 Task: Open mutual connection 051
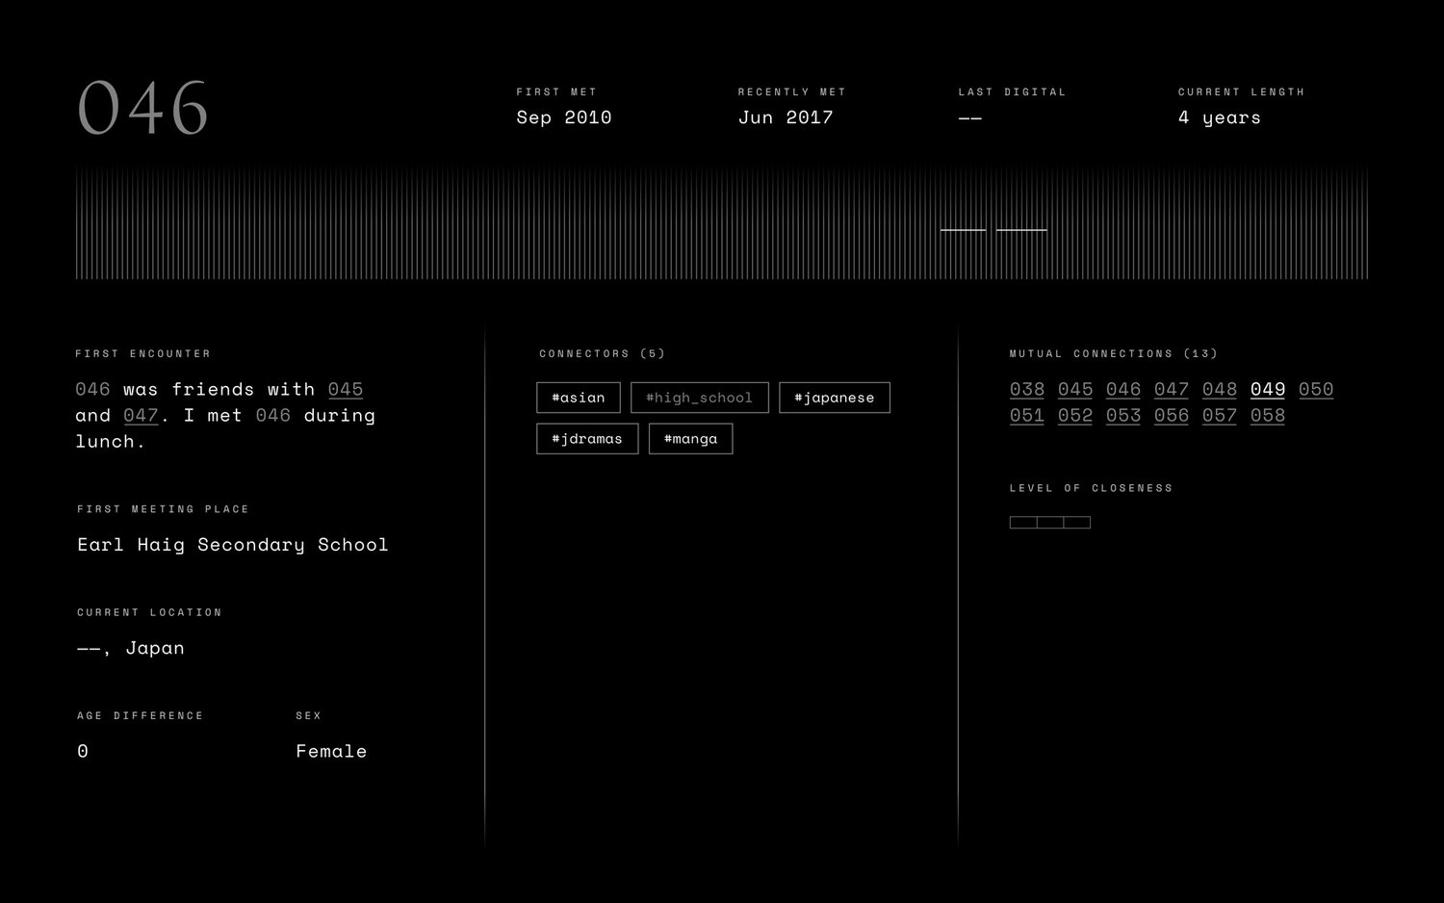[1027, 416]
